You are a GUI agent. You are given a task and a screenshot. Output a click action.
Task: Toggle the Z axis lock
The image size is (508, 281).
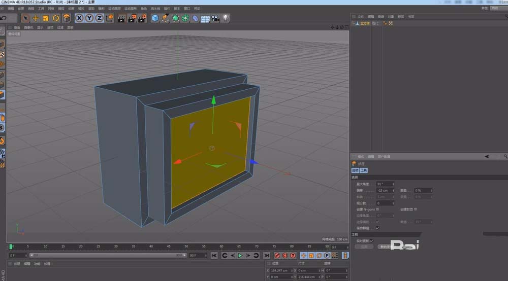pyautogui.click(x=99, y=18)
